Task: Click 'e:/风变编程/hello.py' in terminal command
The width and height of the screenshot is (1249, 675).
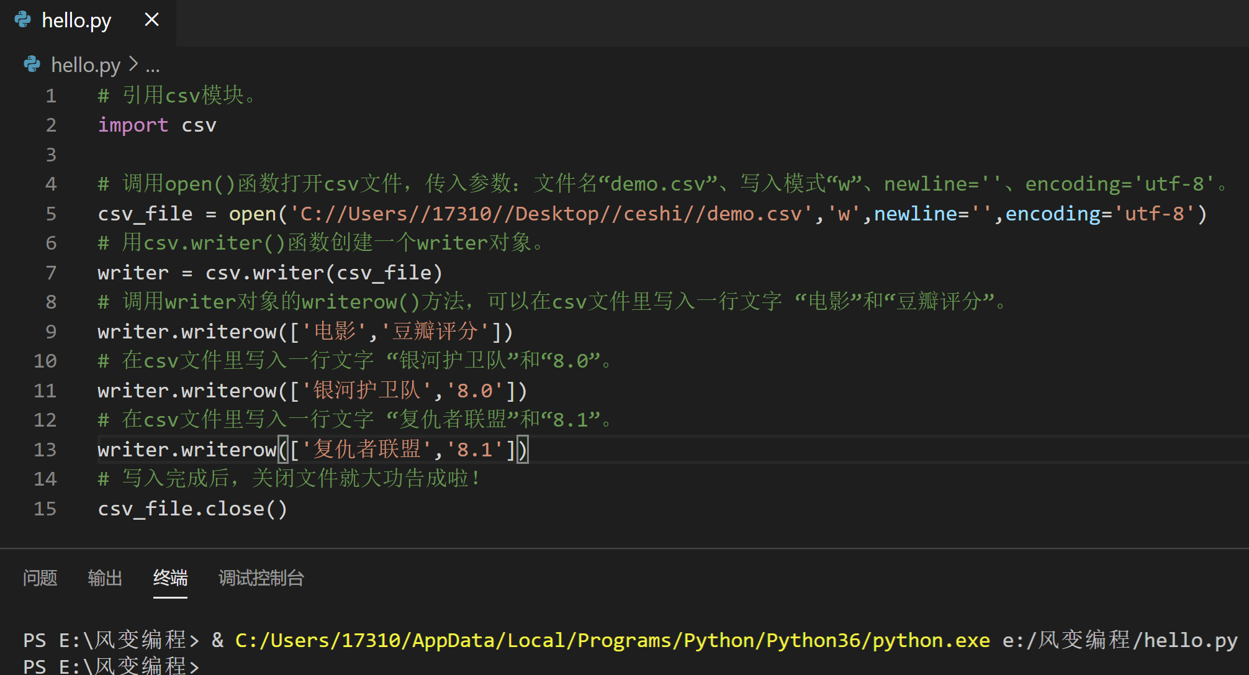Action: tap(1120, 640)
